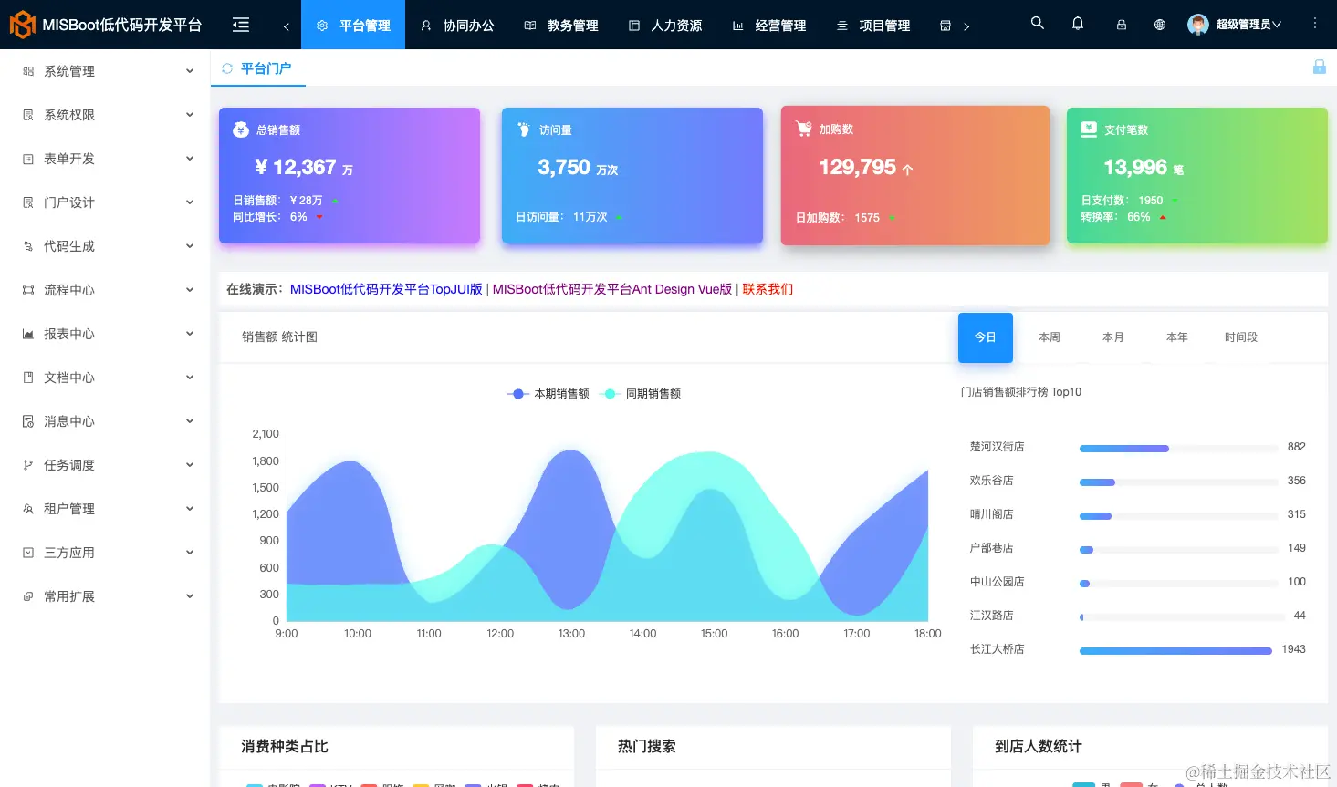Click the 消费种类占比 panel title
1337x787 pixels.
point(285,746)
